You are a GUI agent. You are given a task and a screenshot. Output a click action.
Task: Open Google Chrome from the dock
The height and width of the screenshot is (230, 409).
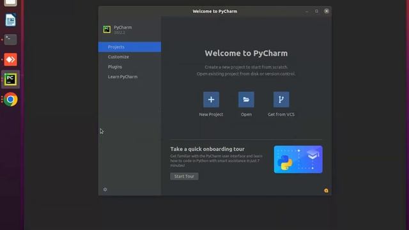[x=10, y=100]
